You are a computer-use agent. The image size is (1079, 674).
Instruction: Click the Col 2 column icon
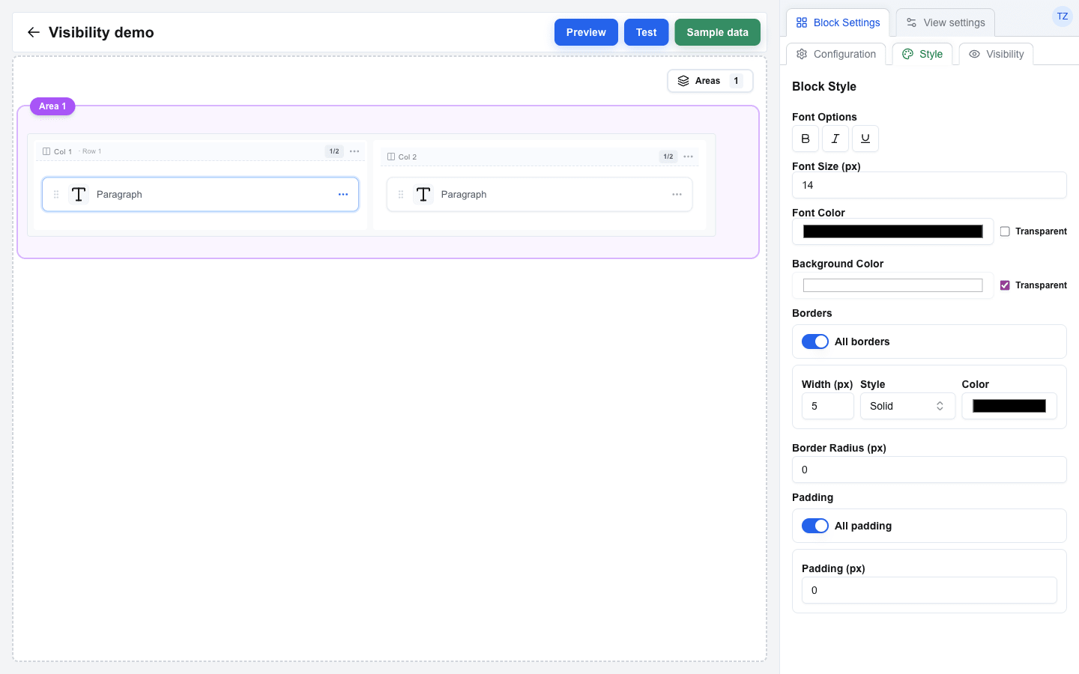pyautogui.click(x=391, y=157)
